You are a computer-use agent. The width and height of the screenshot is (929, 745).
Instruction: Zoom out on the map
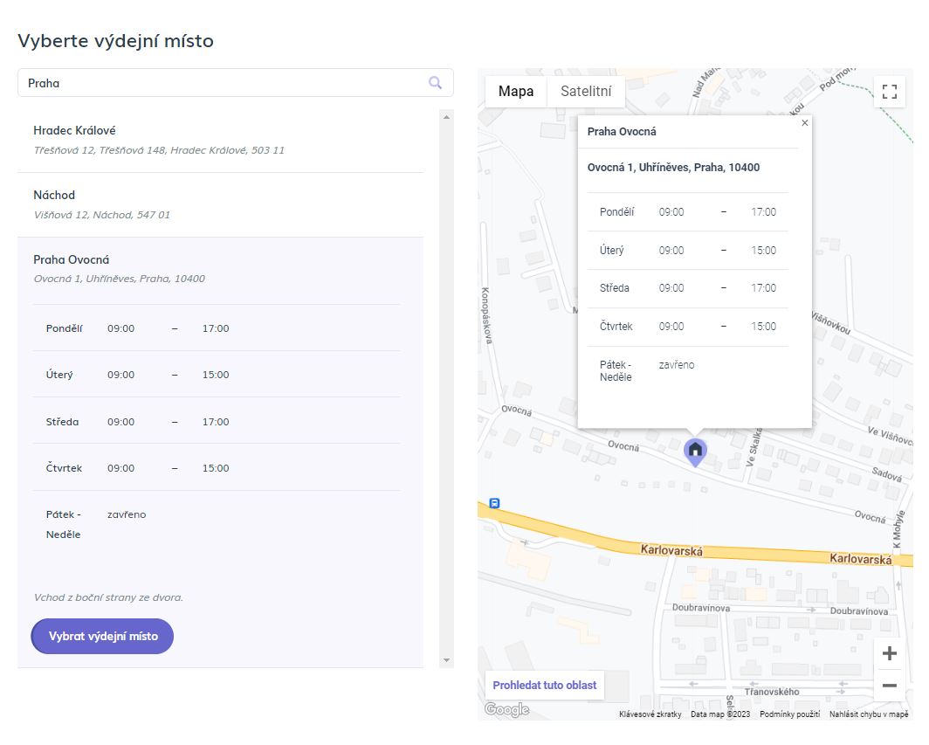point(889,686)
